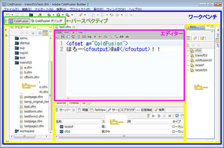Select the localcf server row
224x148 pixels.
coord(120,127)
